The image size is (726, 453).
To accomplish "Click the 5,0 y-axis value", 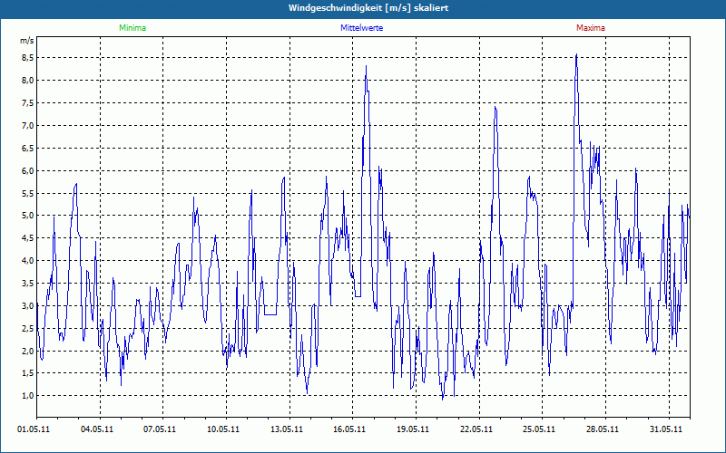I will point(28,216).
